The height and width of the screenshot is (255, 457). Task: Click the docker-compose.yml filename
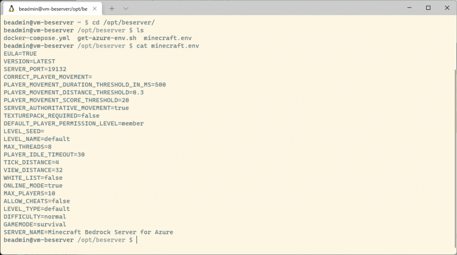[37, 38]
